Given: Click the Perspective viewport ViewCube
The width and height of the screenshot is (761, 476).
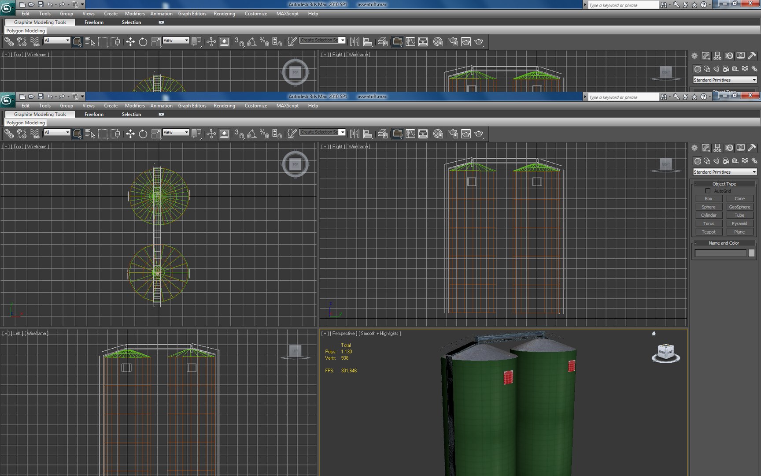Looking at the screenshot, I should click(665, 353).
